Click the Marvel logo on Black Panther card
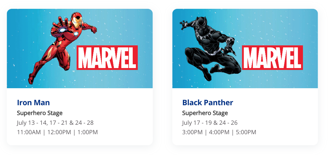Screen dimensions: 331x155 click(x=272, y=58)
